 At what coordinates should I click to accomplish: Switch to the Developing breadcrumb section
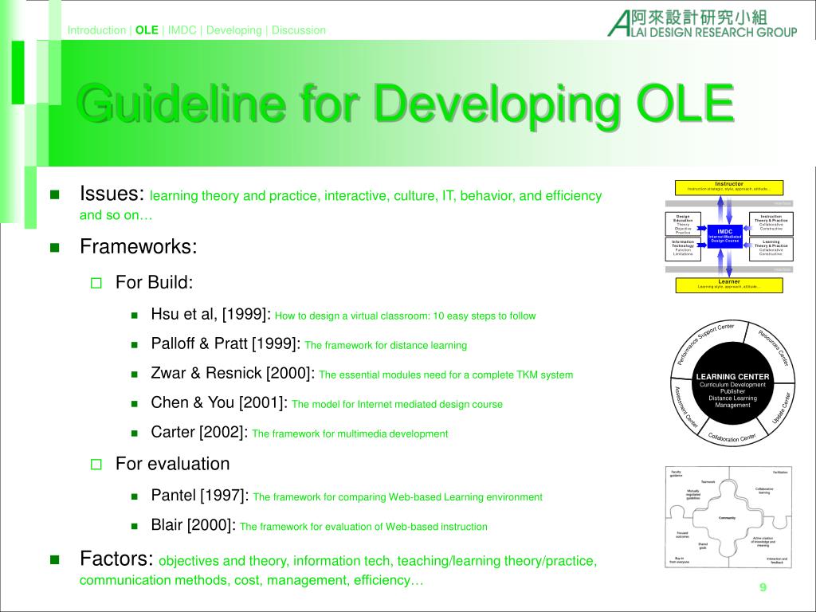coord(233,30)
